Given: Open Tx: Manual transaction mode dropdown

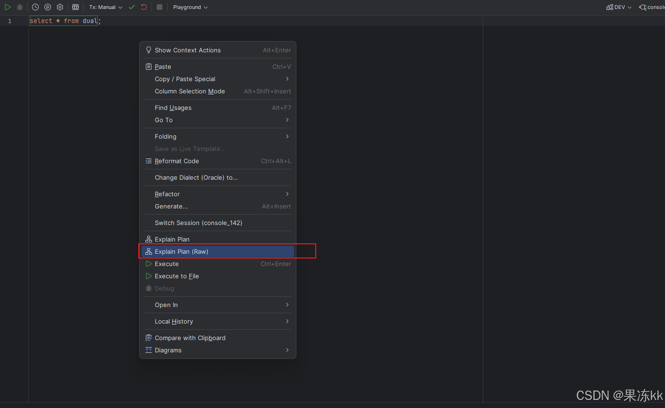Looking at the screenshot, I should (106, 7).
